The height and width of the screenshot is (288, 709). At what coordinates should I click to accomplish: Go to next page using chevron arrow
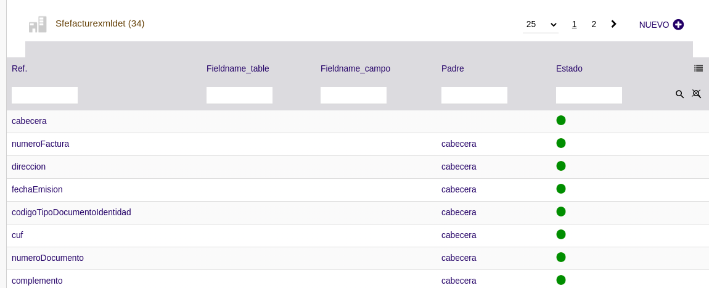[x=613, y=24]
